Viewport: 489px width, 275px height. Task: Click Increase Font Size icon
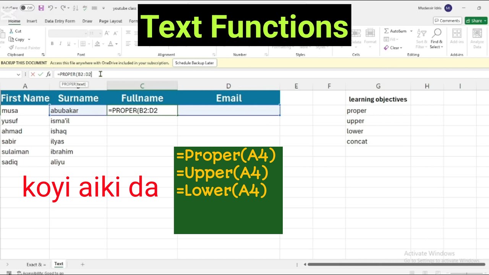point(107,34)
